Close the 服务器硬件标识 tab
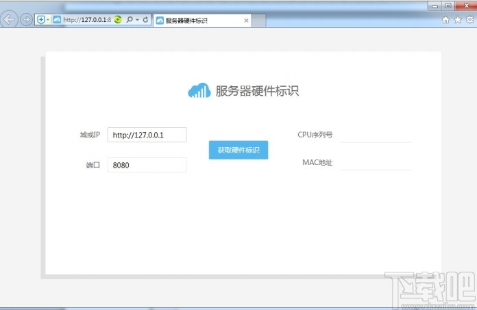 tap(246, 21)
